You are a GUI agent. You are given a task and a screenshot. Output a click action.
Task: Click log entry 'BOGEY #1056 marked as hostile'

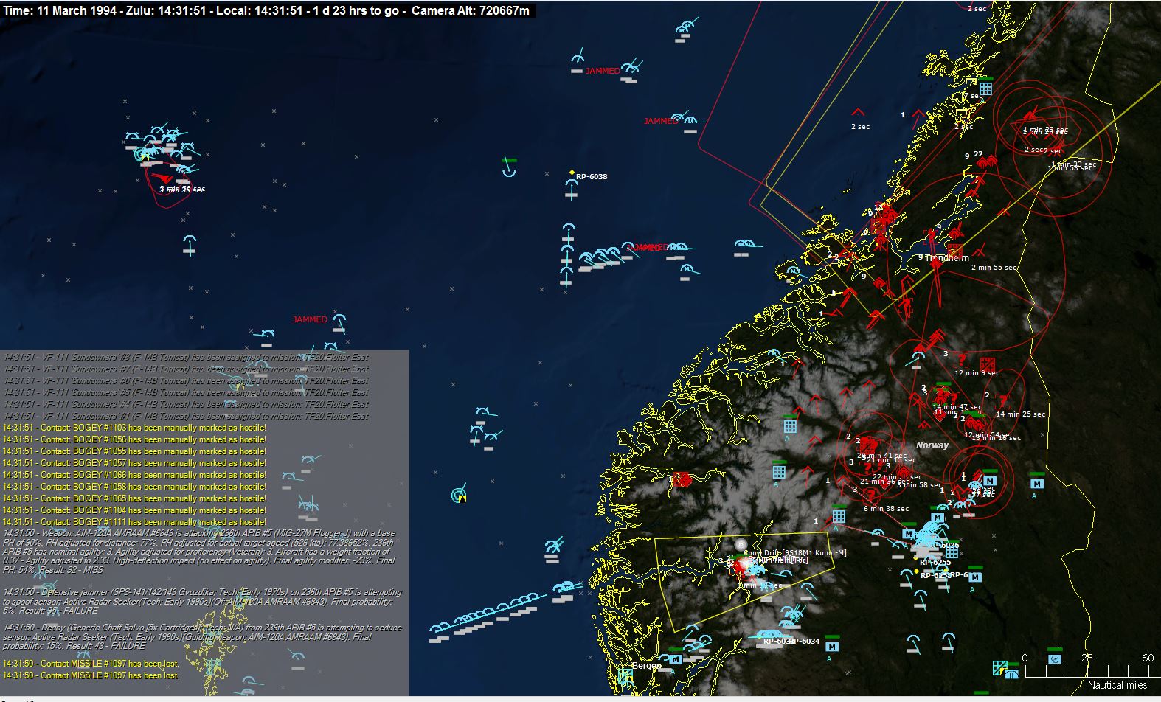coord(134,439)
